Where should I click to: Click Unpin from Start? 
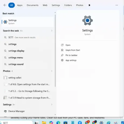click(73, 50)
